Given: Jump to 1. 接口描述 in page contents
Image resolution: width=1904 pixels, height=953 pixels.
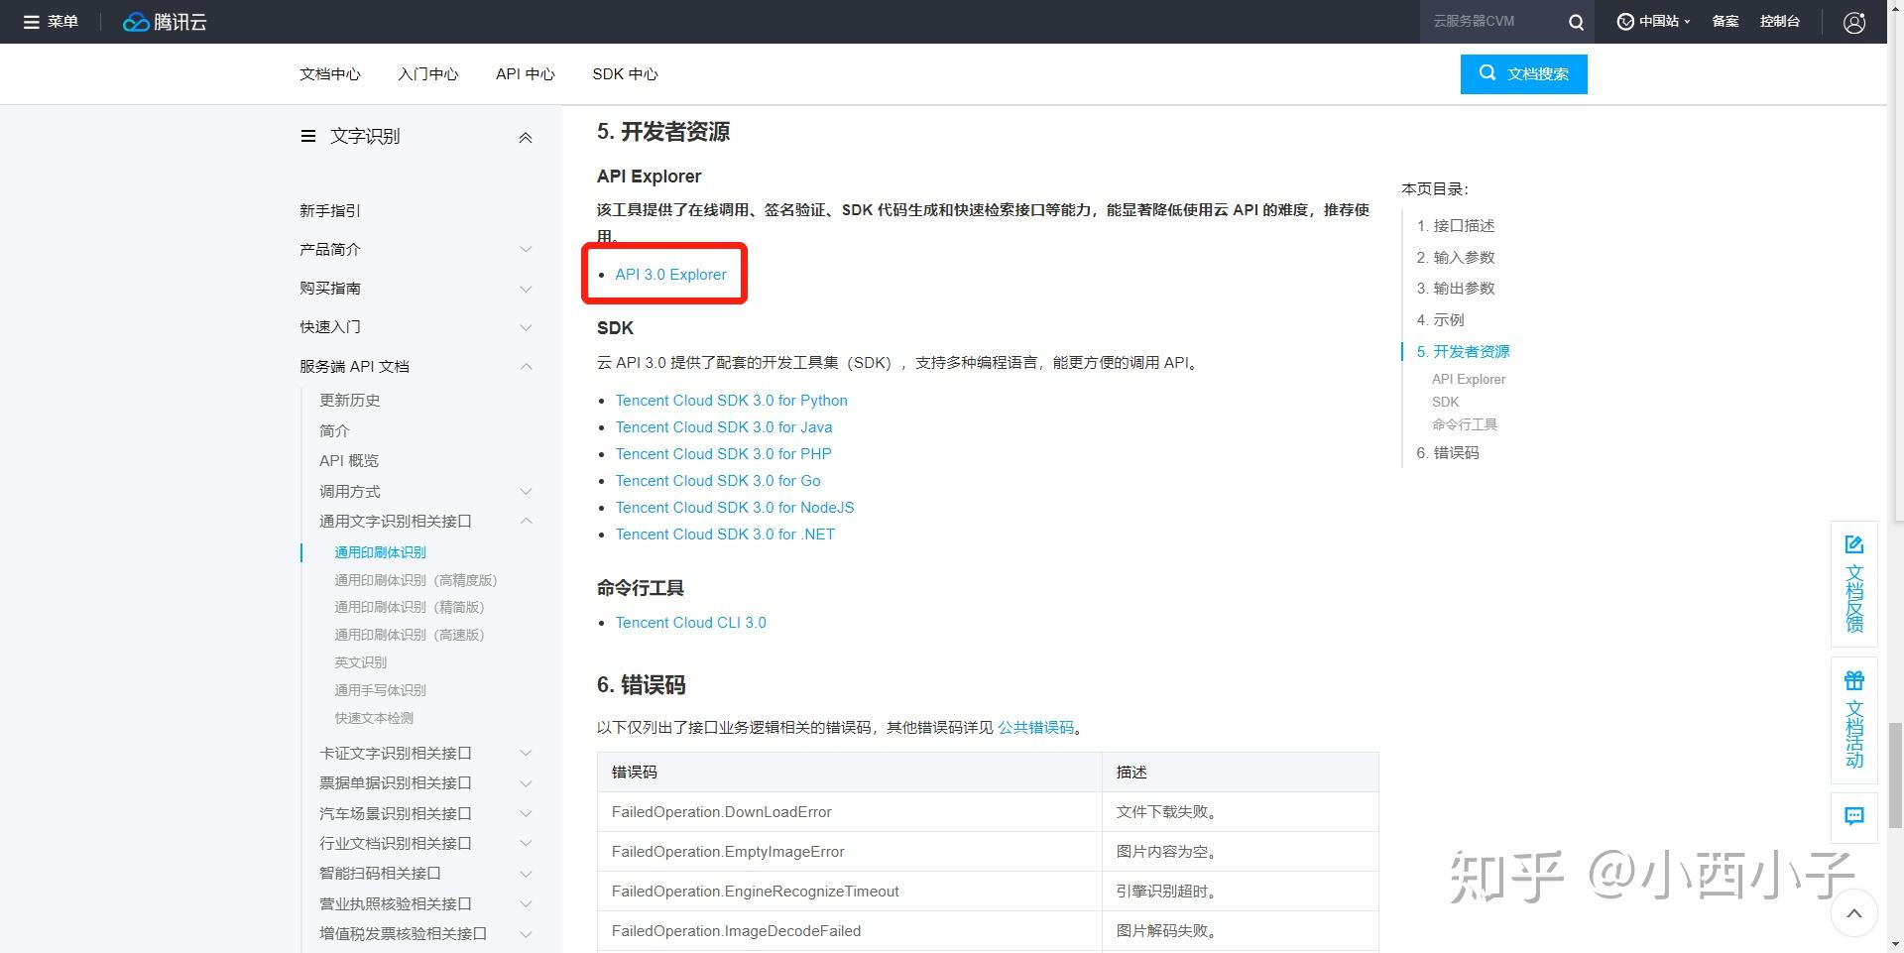Looking at the screenshot, I should [x=1455, y=226].
